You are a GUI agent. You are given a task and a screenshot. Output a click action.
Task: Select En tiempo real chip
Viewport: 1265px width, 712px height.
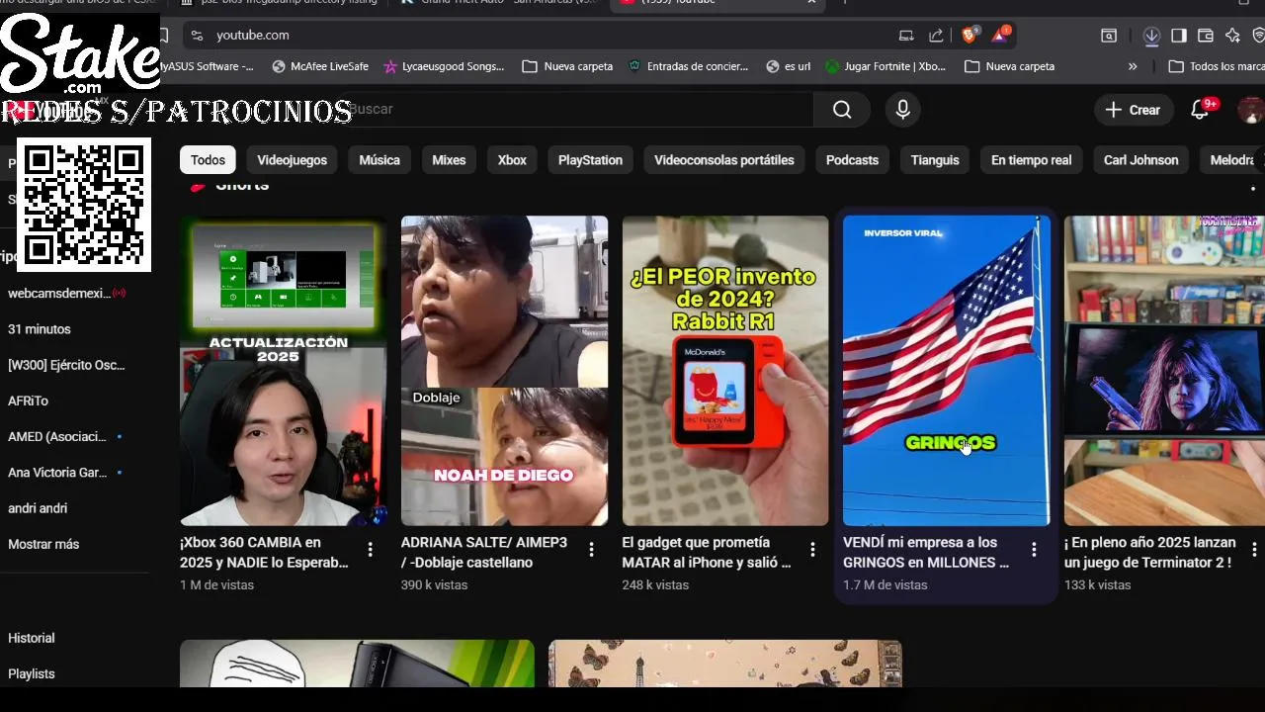point(1031,160)
